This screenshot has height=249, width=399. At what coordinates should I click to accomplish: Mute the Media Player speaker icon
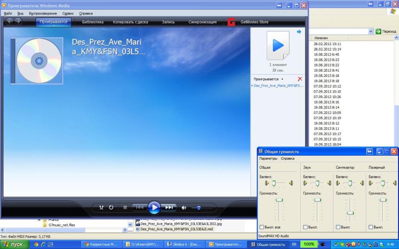(184, 208)
